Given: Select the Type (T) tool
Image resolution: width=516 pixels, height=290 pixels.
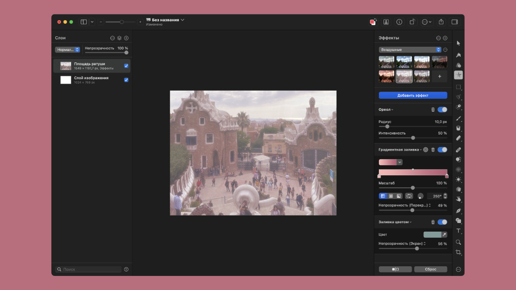Looking at the screenshot, I should 459,231.
